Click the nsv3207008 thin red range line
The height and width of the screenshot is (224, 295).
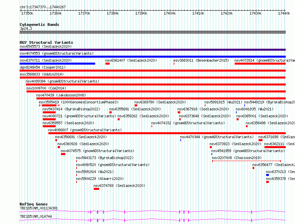[x=247, y=161]
